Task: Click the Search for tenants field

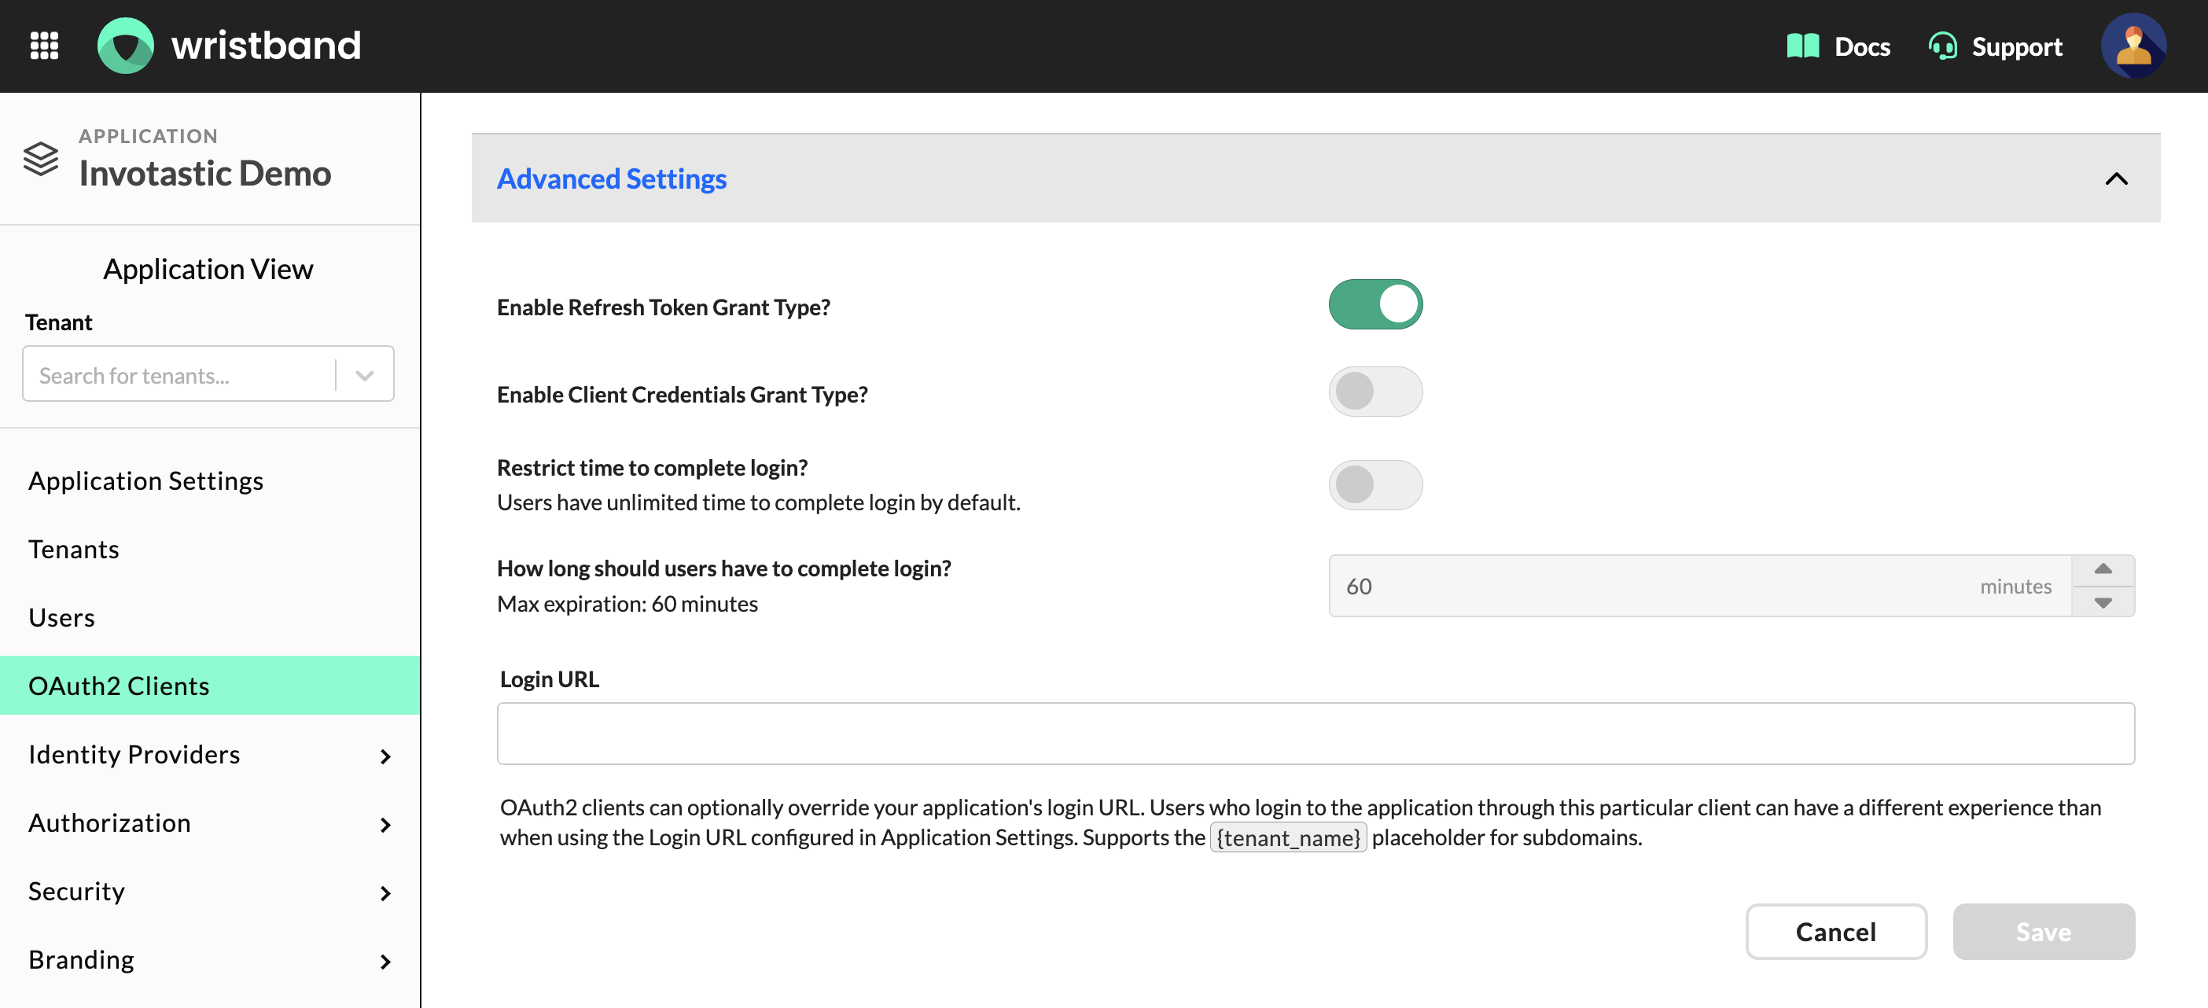Action: 178,375
